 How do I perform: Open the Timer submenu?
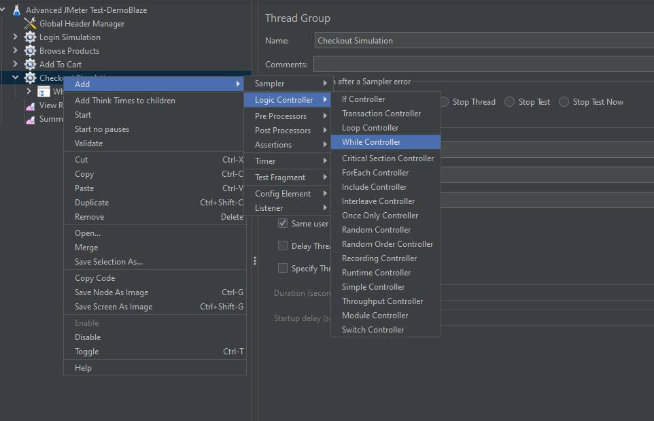click(x=288, y=161)
